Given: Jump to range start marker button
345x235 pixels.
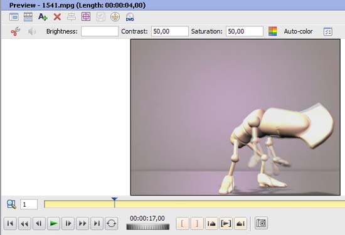Looking at the screenshot, I should [211, 223].
